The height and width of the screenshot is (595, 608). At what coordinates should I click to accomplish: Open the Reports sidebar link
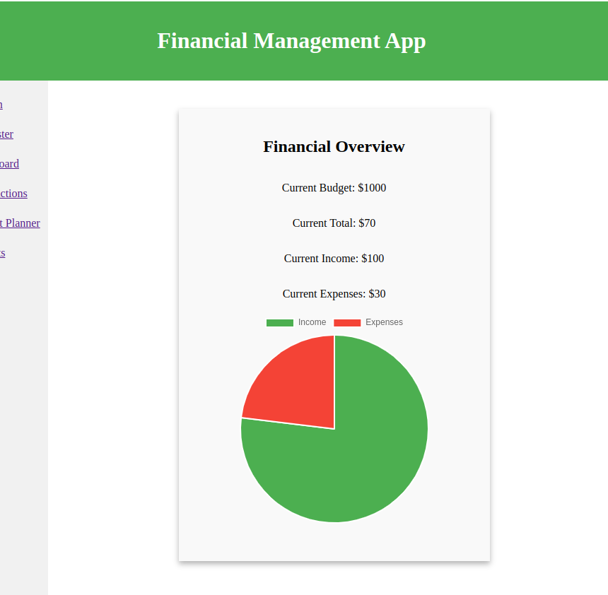click(3, 252)
